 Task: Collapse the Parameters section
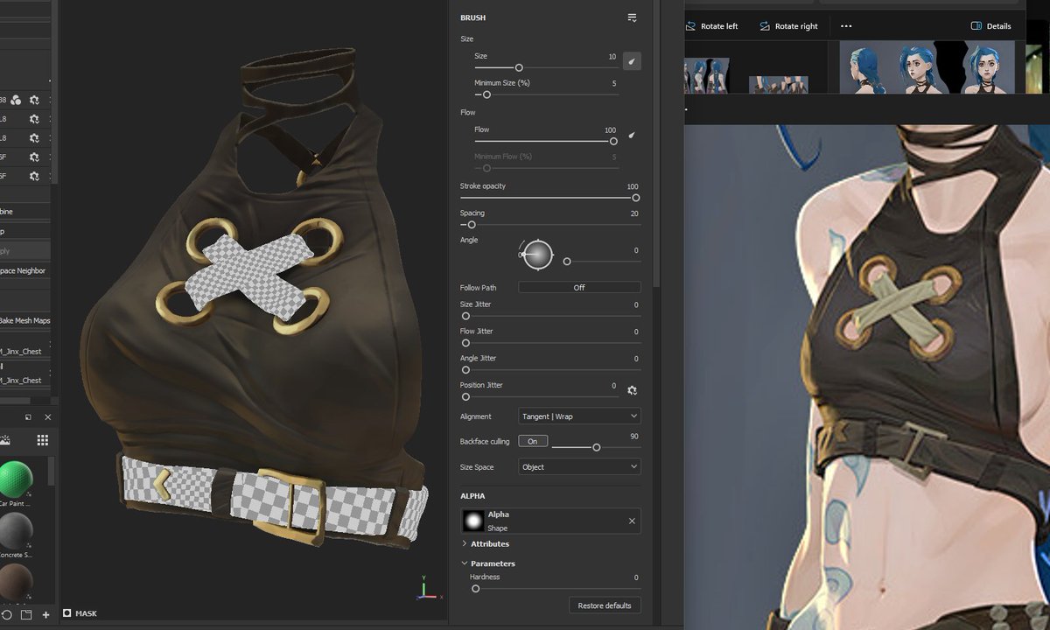488,563
